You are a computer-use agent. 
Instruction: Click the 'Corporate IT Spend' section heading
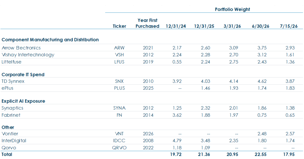(23, 75)
